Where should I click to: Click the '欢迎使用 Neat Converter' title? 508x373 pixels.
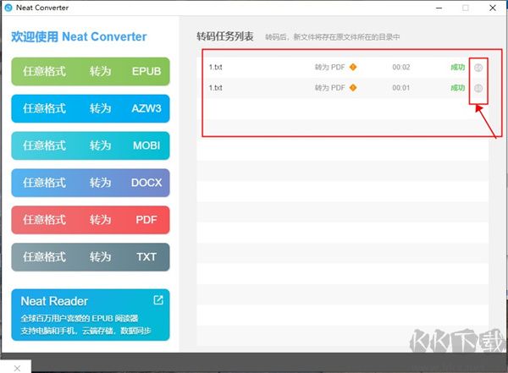(x=79, y=36)
